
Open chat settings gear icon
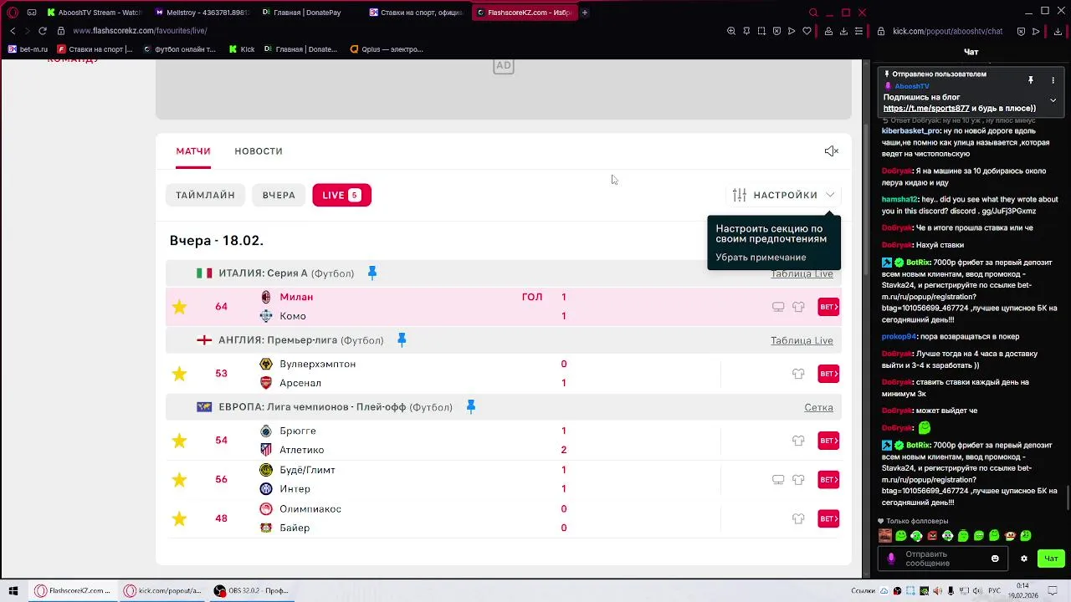[1023, 559]
